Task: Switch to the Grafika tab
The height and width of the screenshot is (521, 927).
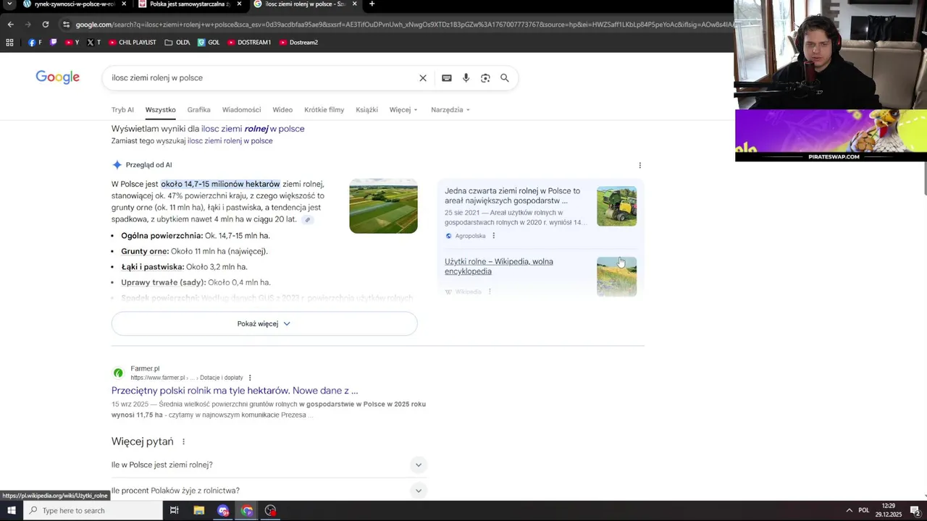Action: coord(198,110)
